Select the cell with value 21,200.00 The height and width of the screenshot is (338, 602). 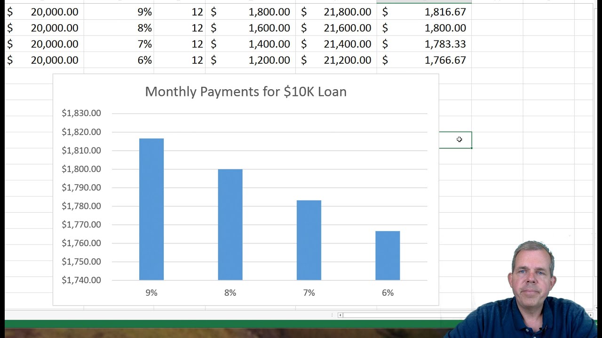coord(336,60)
